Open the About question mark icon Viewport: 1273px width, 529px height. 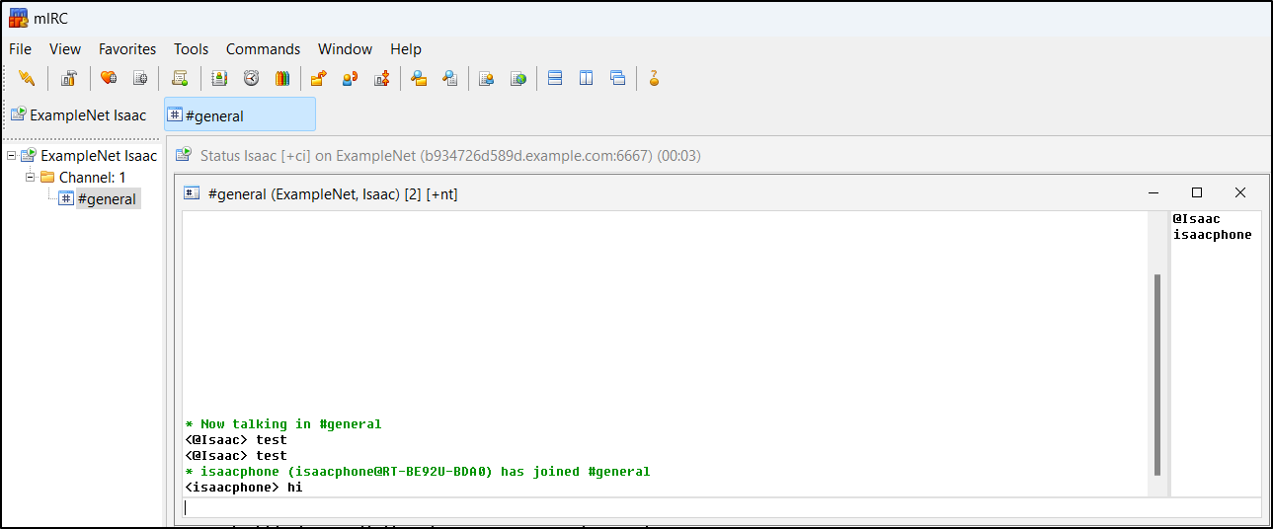654,78
